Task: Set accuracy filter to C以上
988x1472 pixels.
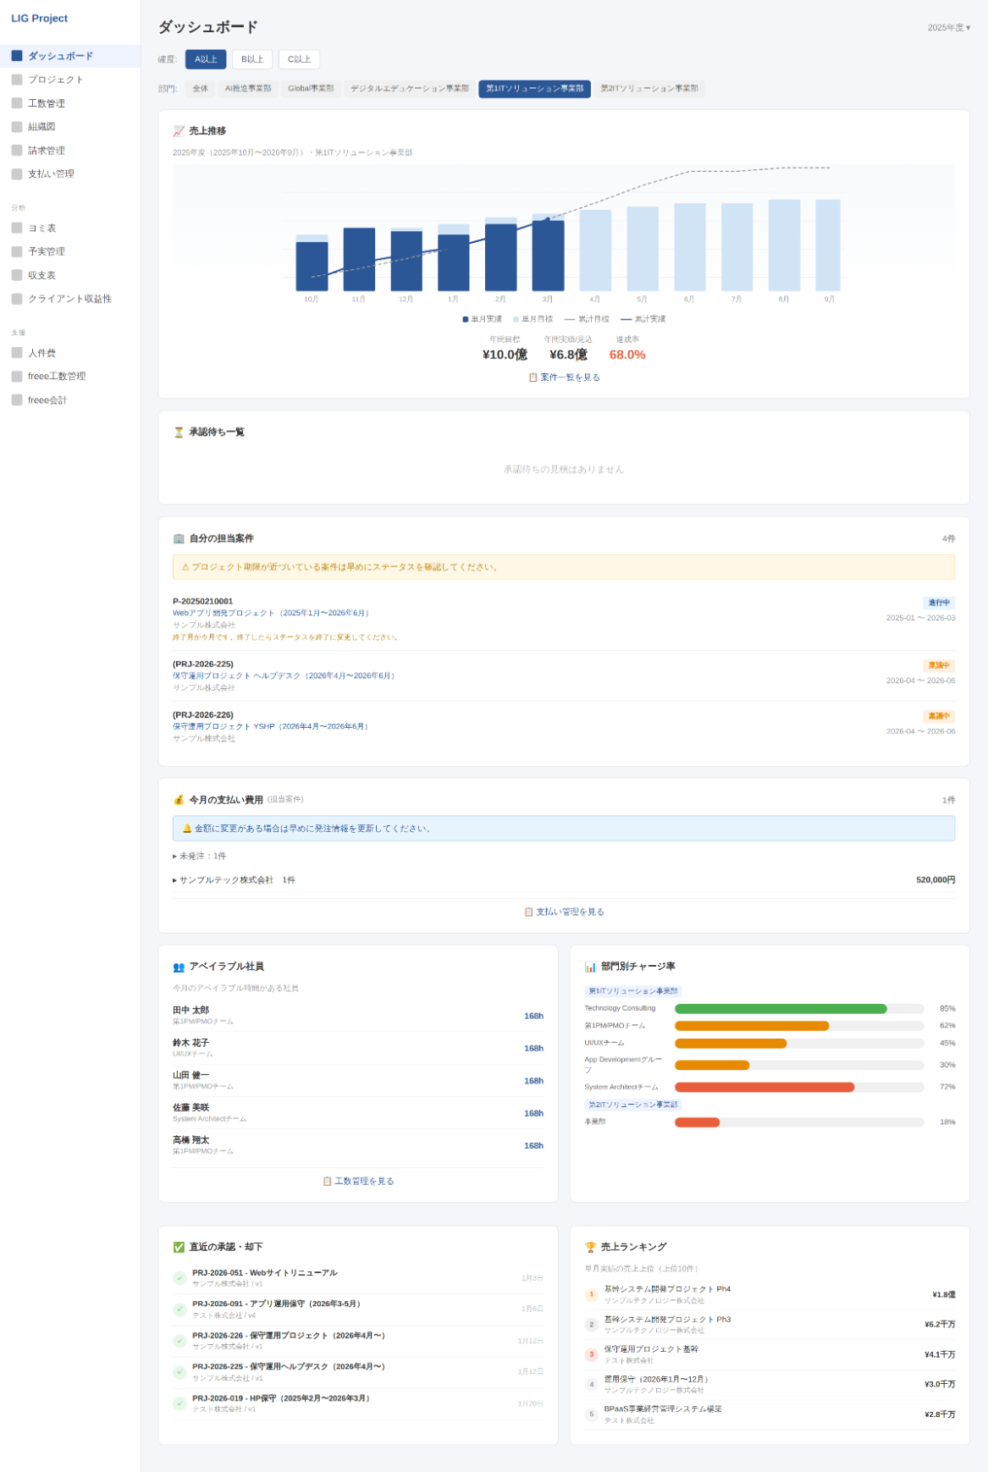Action: (299, 59)
